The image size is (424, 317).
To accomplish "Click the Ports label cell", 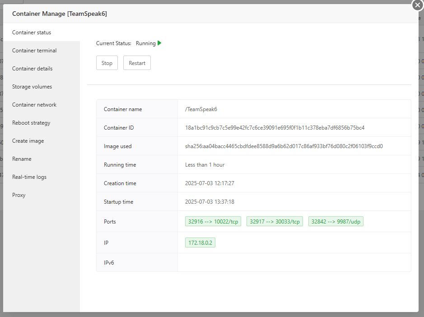I will [137, 221].
